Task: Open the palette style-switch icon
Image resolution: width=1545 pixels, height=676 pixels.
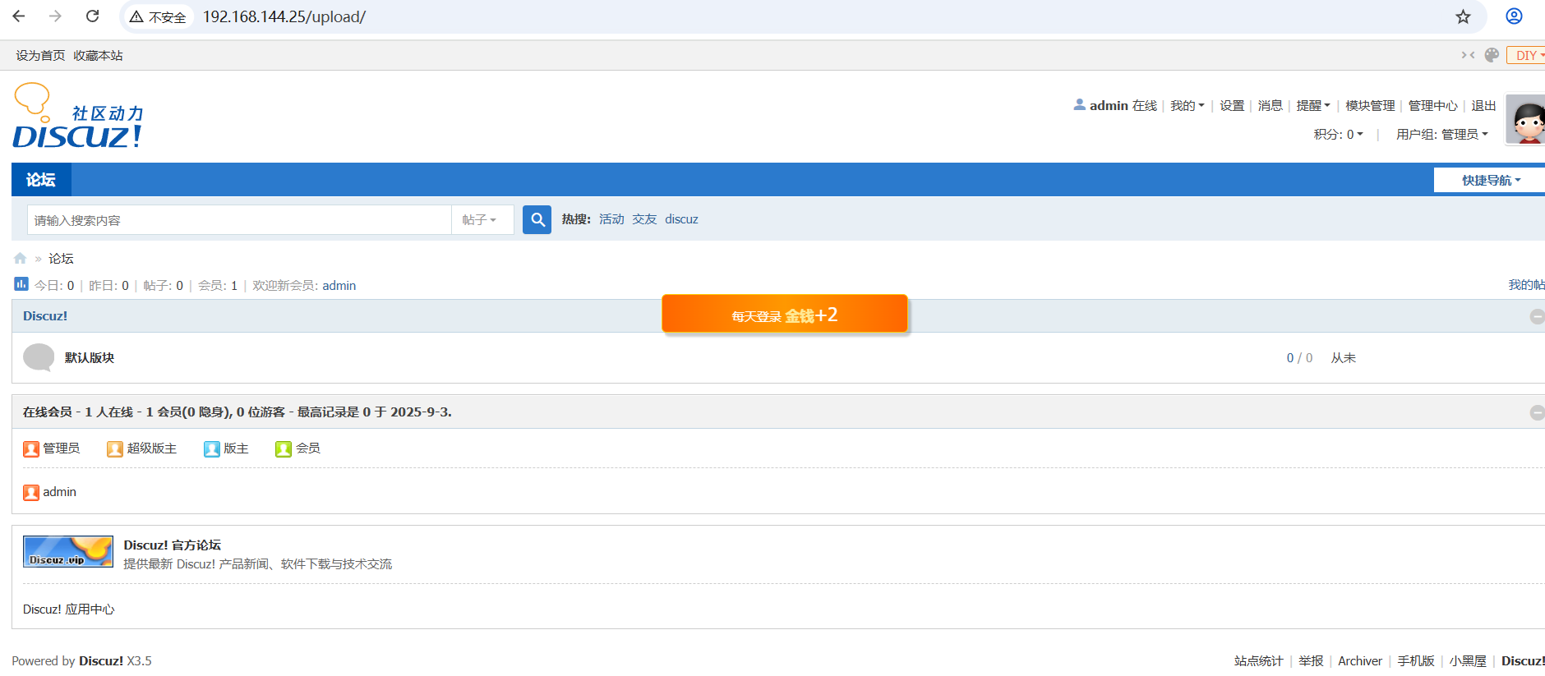Action: click(x=1492, y=55)
